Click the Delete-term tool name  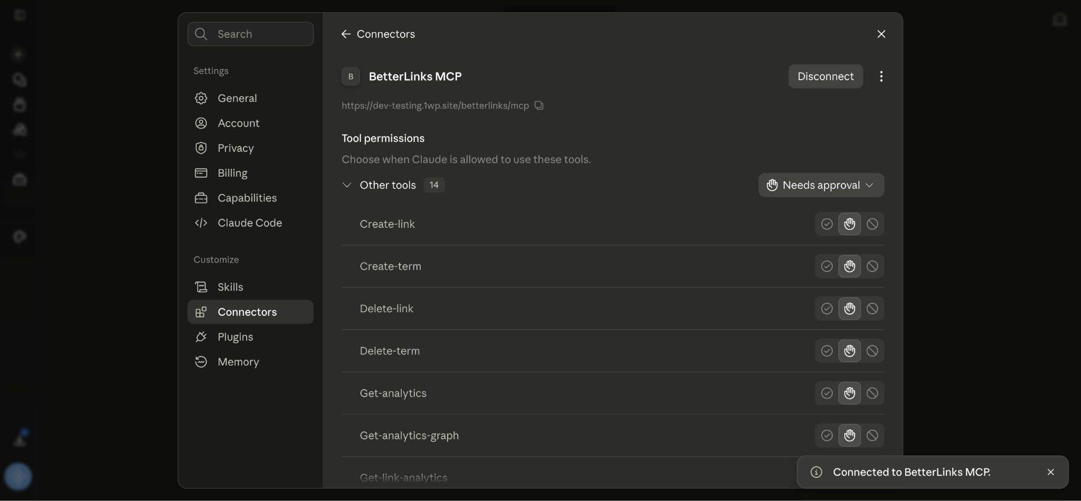pyautogui.click(x=390, y=351)
